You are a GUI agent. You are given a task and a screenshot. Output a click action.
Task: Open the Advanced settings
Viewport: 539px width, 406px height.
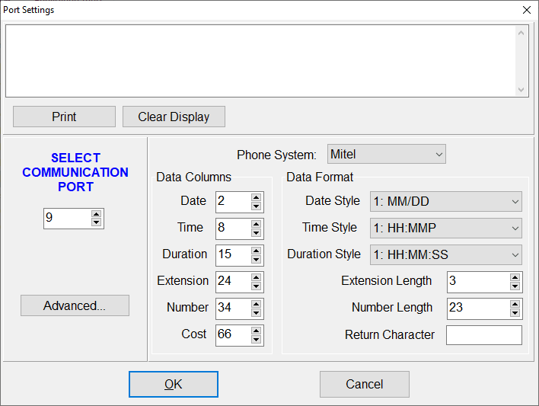coord(75,305)
